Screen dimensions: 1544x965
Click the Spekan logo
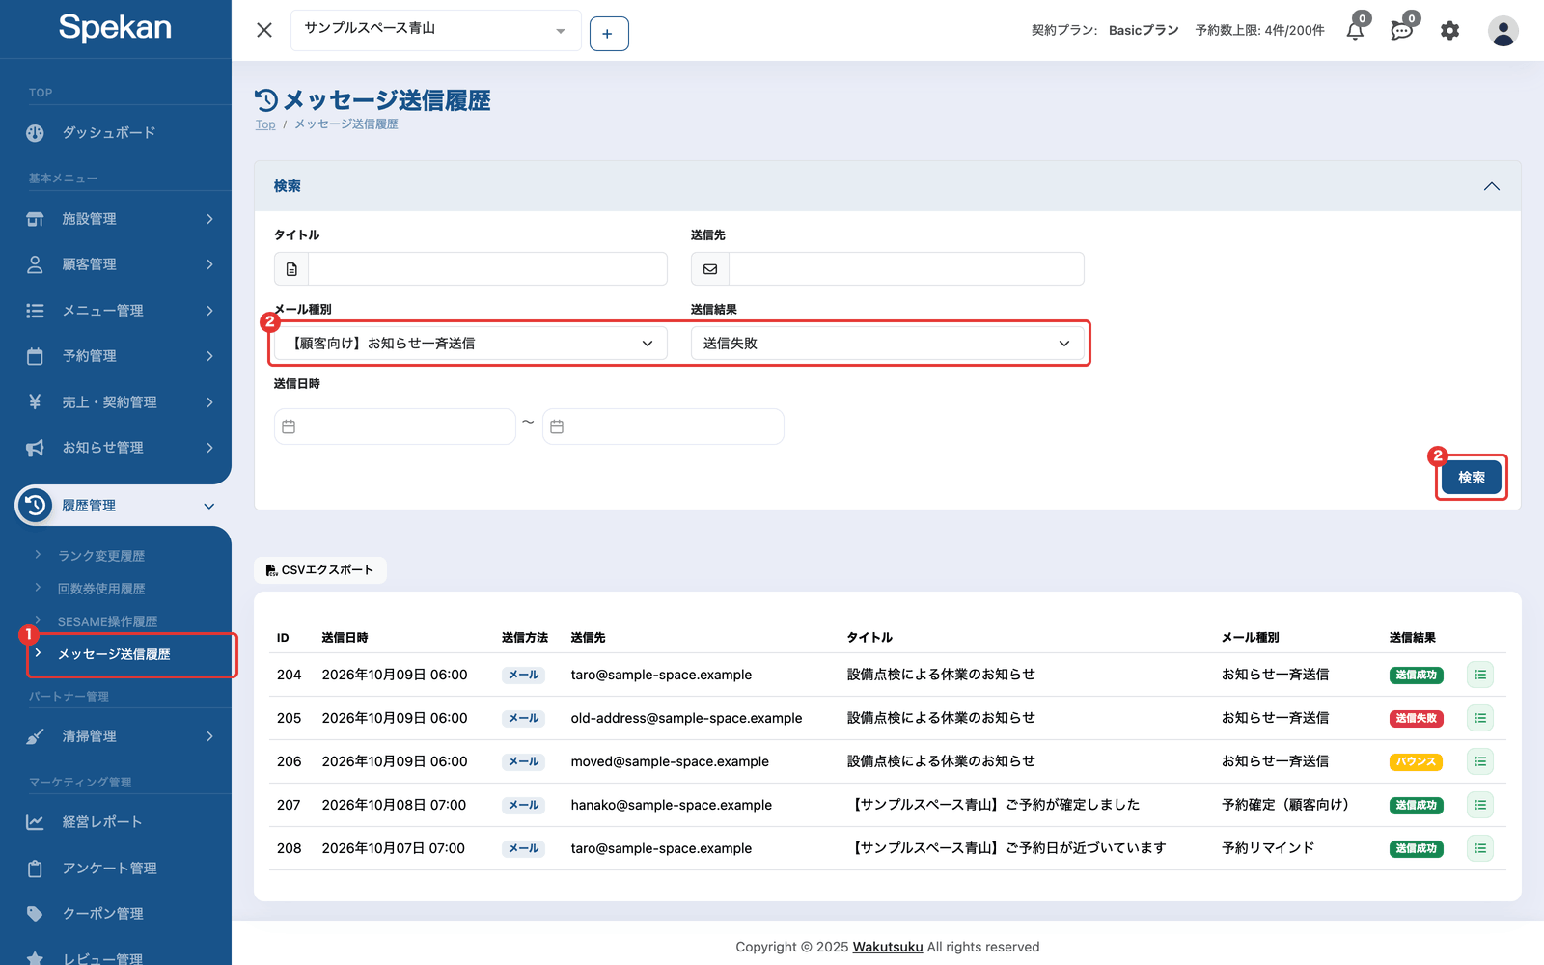click(115, 28)
